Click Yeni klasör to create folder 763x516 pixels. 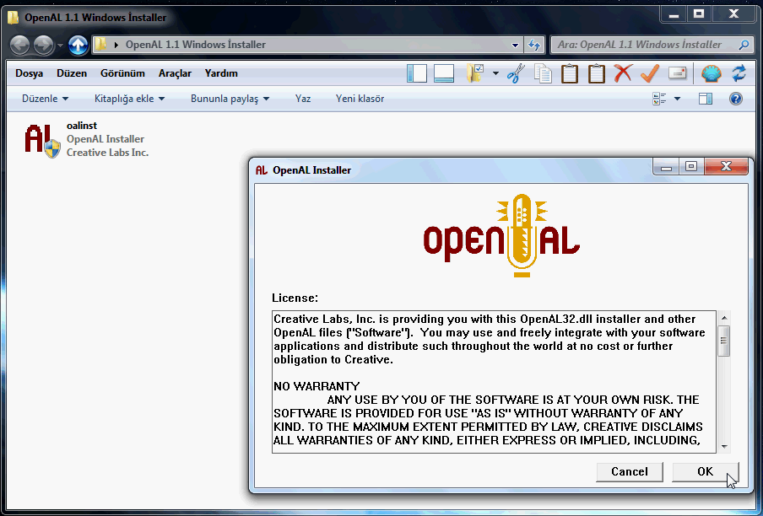[360, 99]
